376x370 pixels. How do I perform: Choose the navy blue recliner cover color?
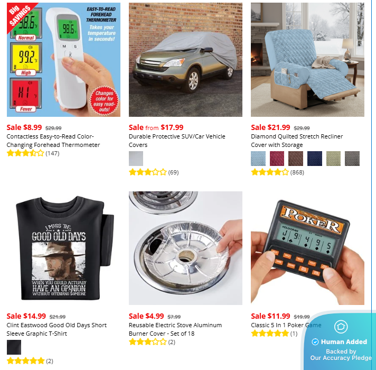click(x=315, y=159)
